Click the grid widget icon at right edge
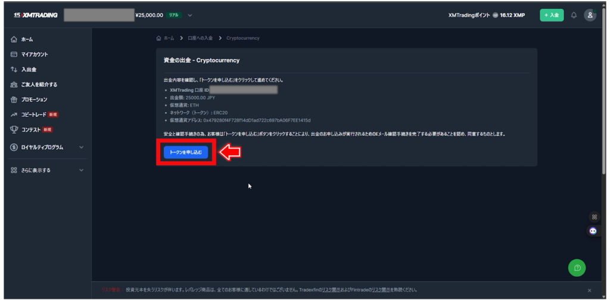 click(593, 217)
